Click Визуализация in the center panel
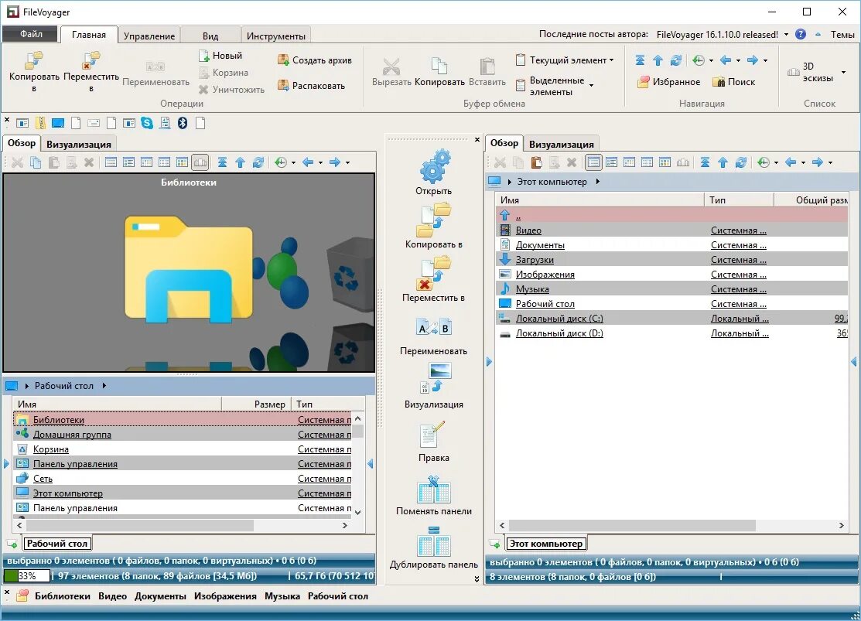The image size is (861, 621). click(x=434, y=387)
